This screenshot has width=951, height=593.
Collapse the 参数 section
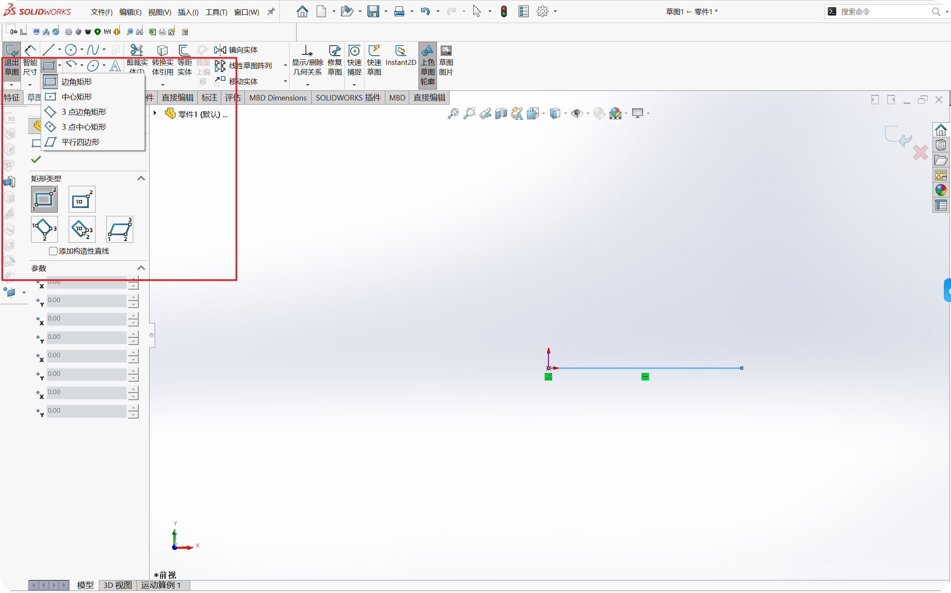[x=141, y=268]
